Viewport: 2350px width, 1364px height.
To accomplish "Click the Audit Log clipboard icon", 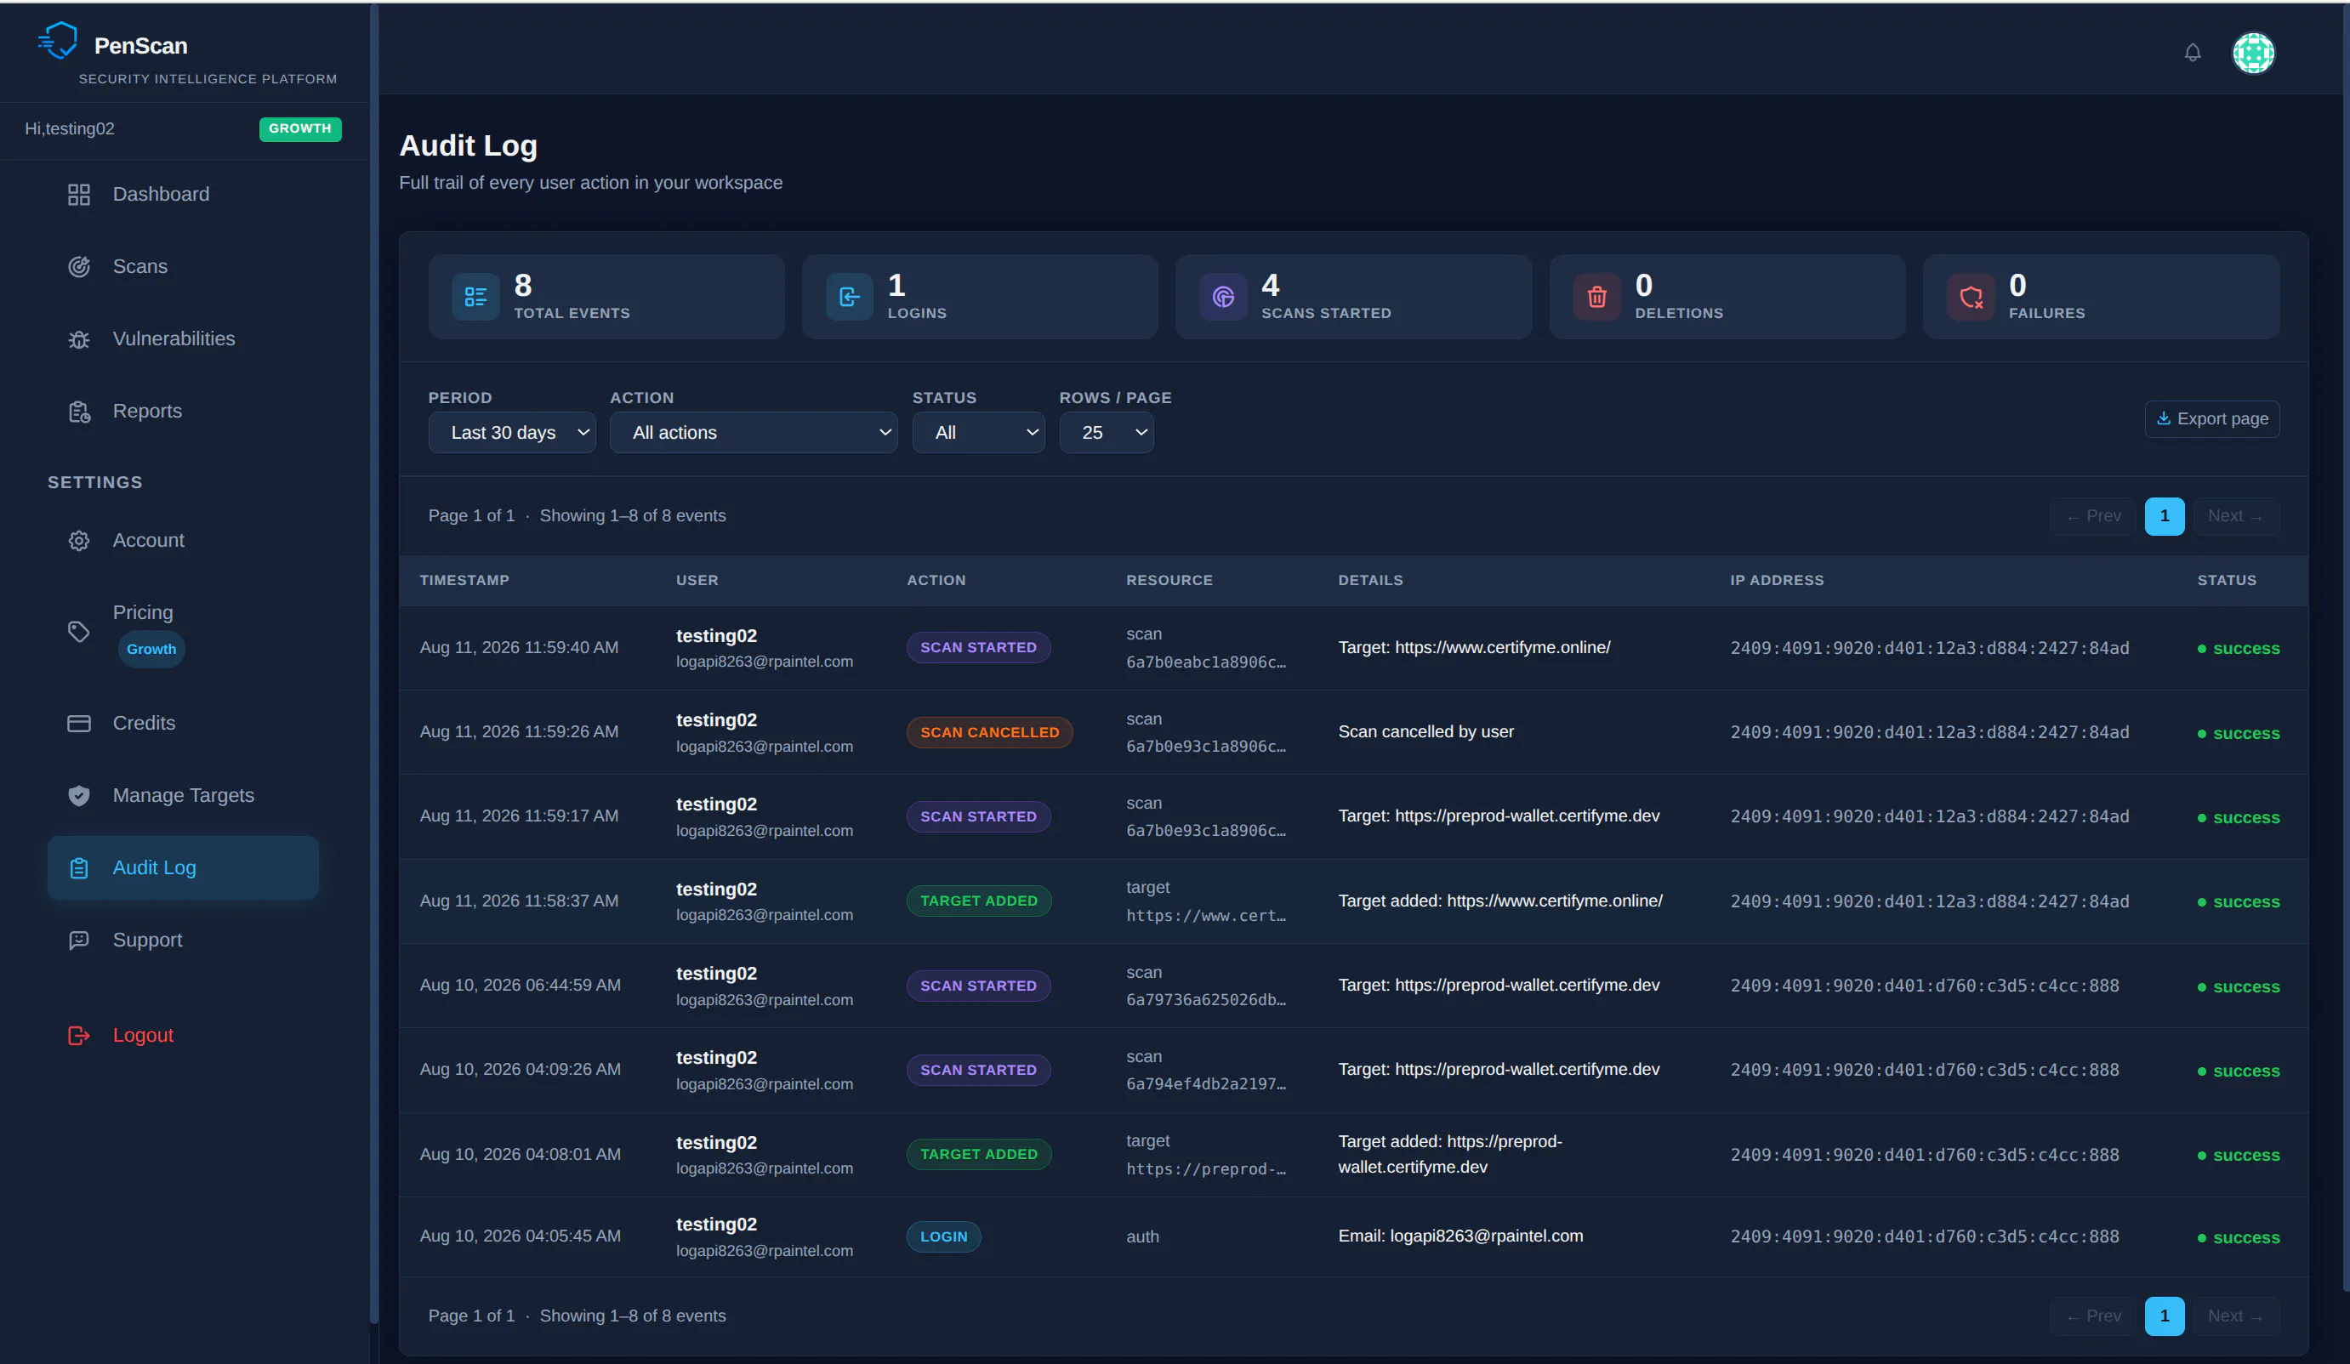I will 79,868.
